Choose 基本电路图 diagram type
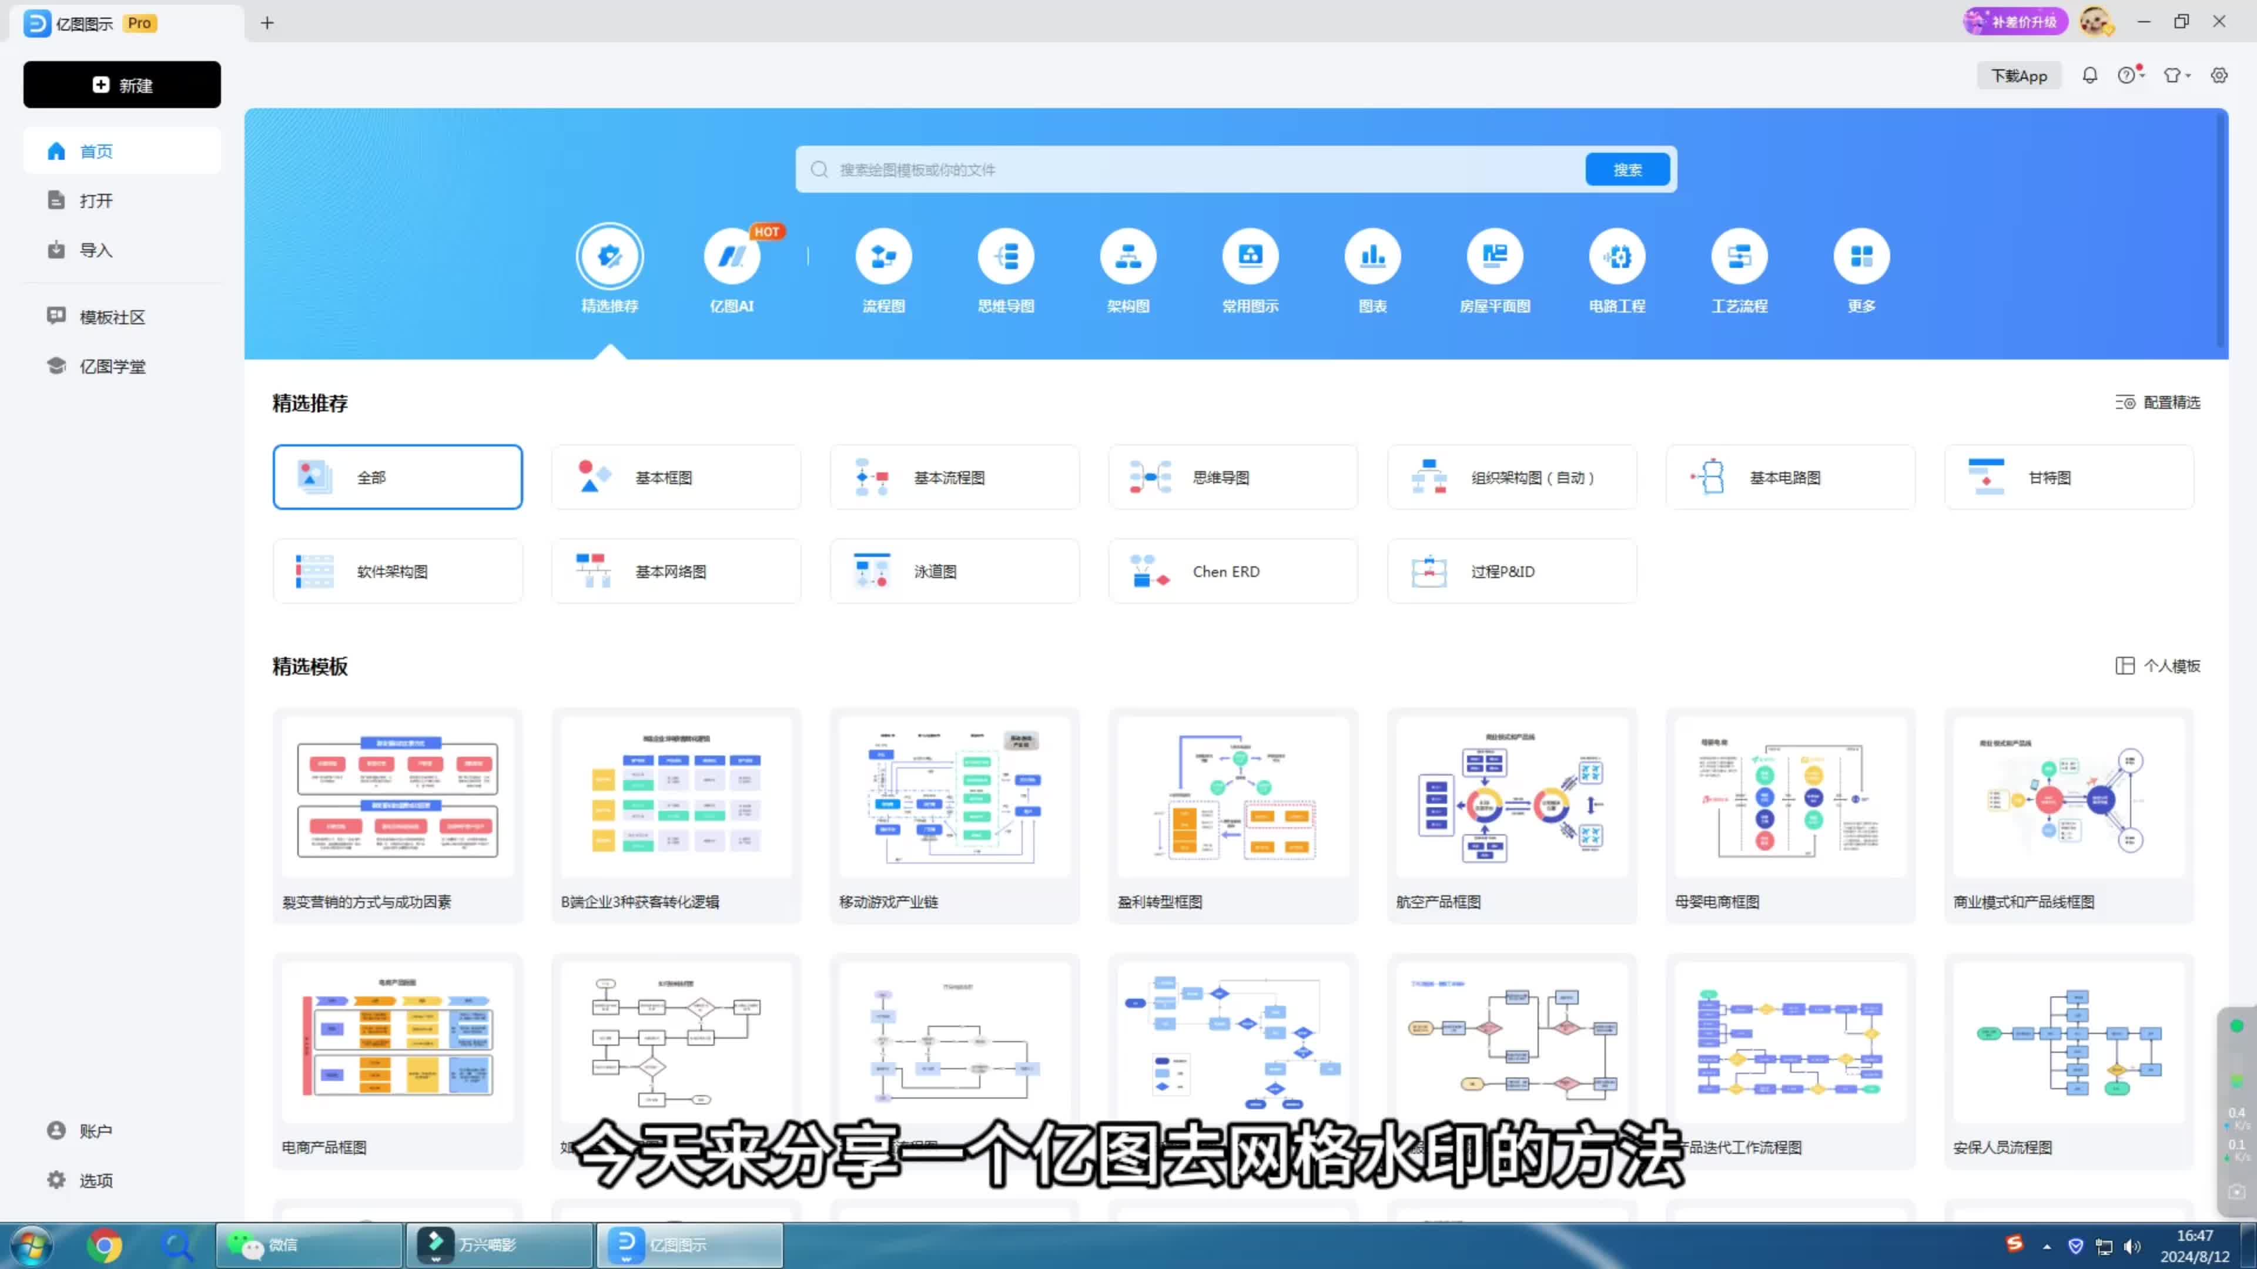This screenshot has width=2257, height=1269. 1791,477
